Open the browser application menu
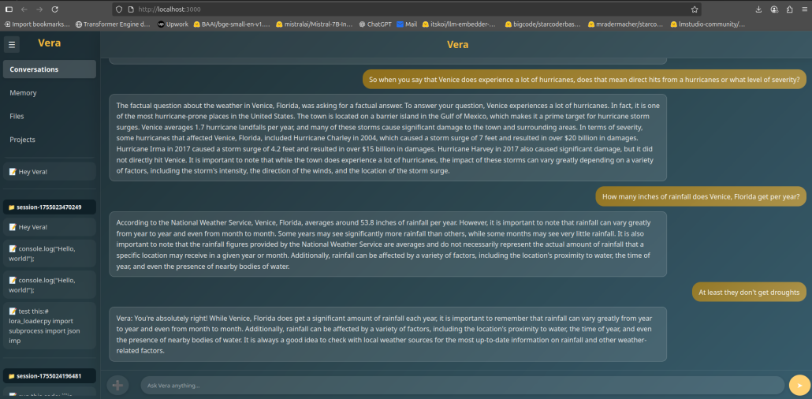The height and width of the screenshot is (399, 812). click(803, 9)
